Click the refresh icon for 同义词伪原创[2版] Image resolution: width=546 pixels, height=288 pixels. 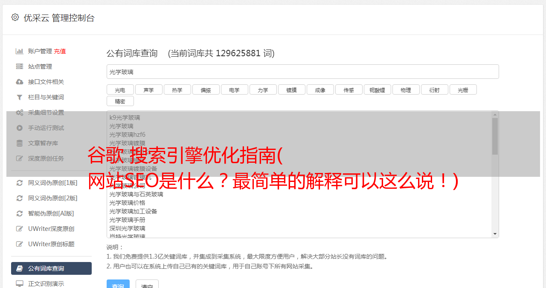point(20,198)
